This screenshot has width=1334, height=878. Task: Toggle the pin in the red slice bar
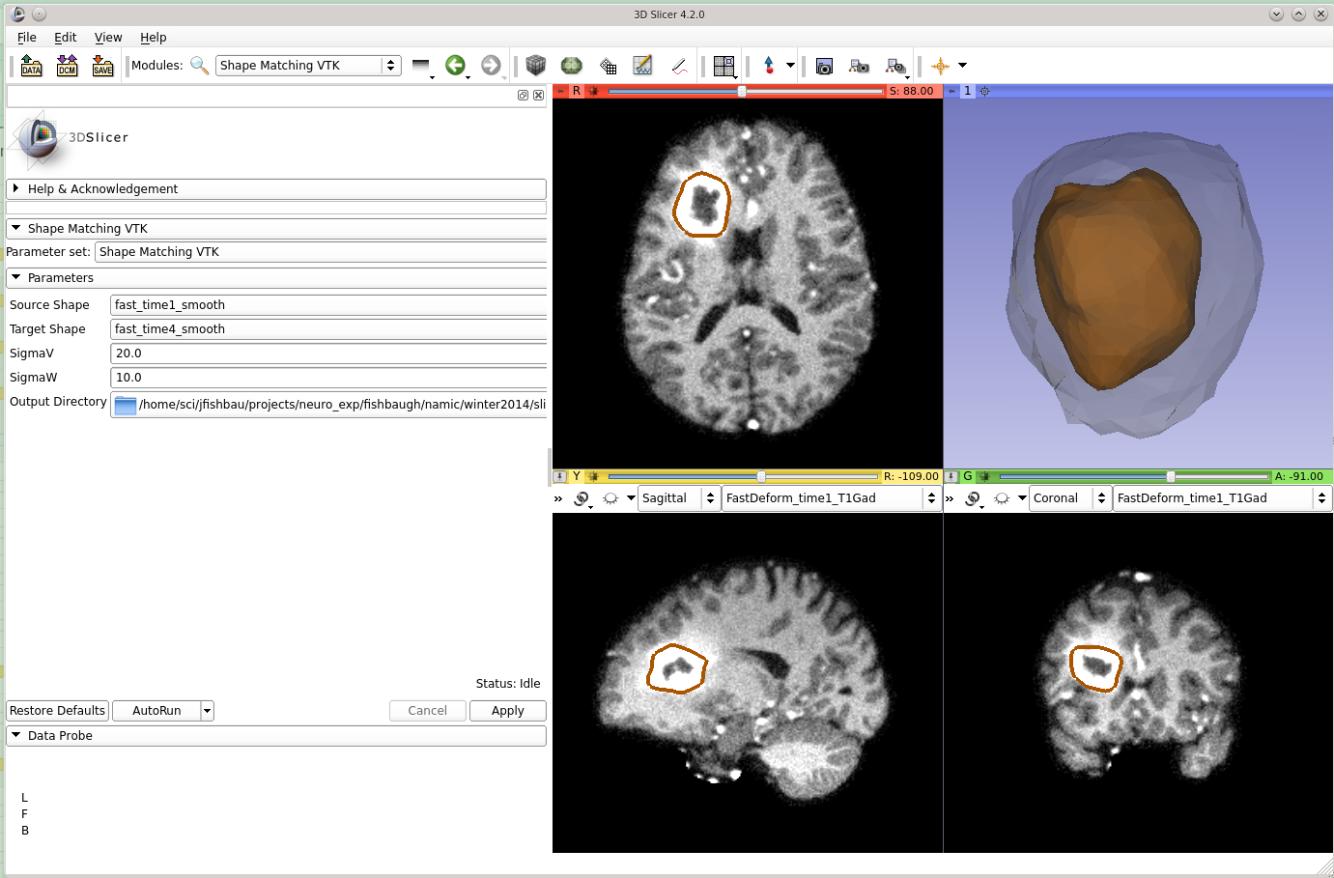click(560, 91)
